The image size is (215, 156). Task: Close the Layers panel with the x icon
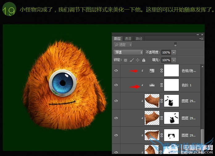202,34
